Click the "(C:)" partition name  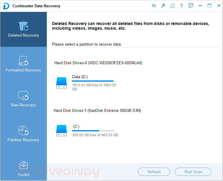tap(76, 127)
